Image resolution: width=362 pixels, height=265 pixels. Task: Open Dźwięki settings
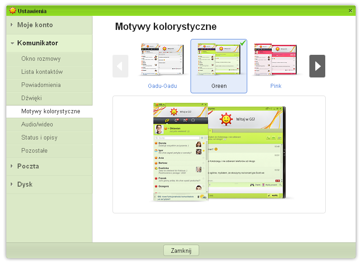pos(49,98)
